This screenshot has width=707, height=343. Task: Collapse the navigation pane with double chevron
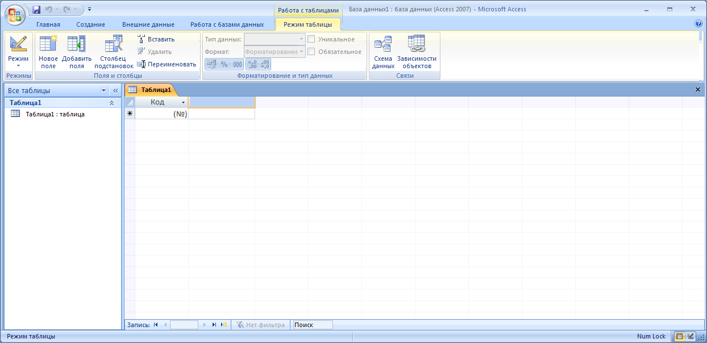(x=115, y=90)
